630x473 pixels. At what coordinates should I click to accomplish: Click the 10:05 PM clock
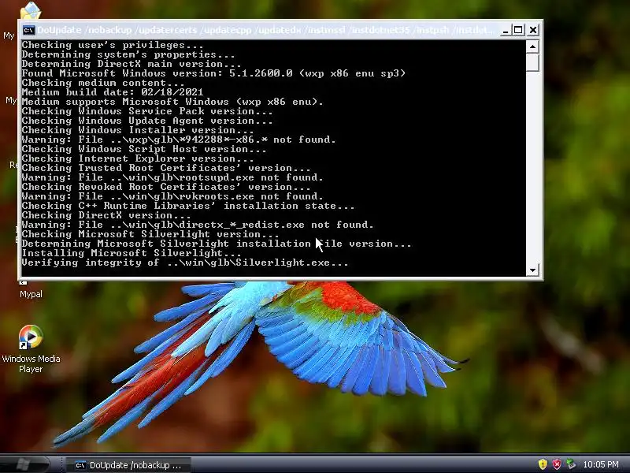coord(601,464)
